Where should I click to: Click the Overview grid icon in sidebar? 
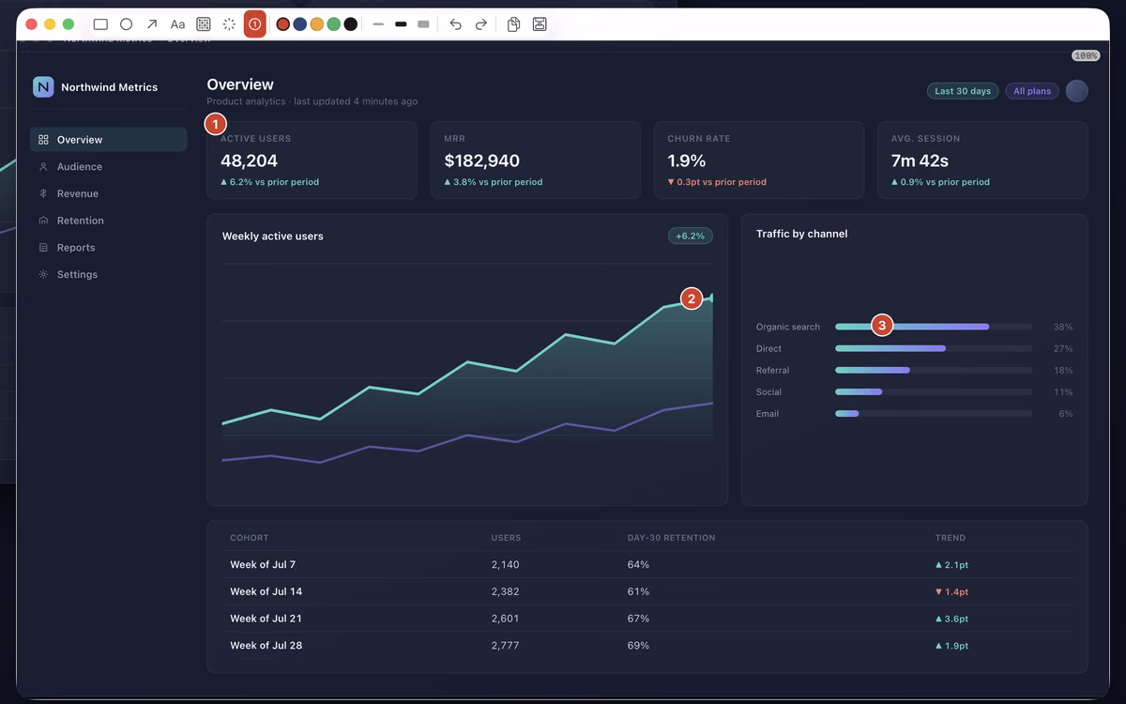click(x=43, y=140)
